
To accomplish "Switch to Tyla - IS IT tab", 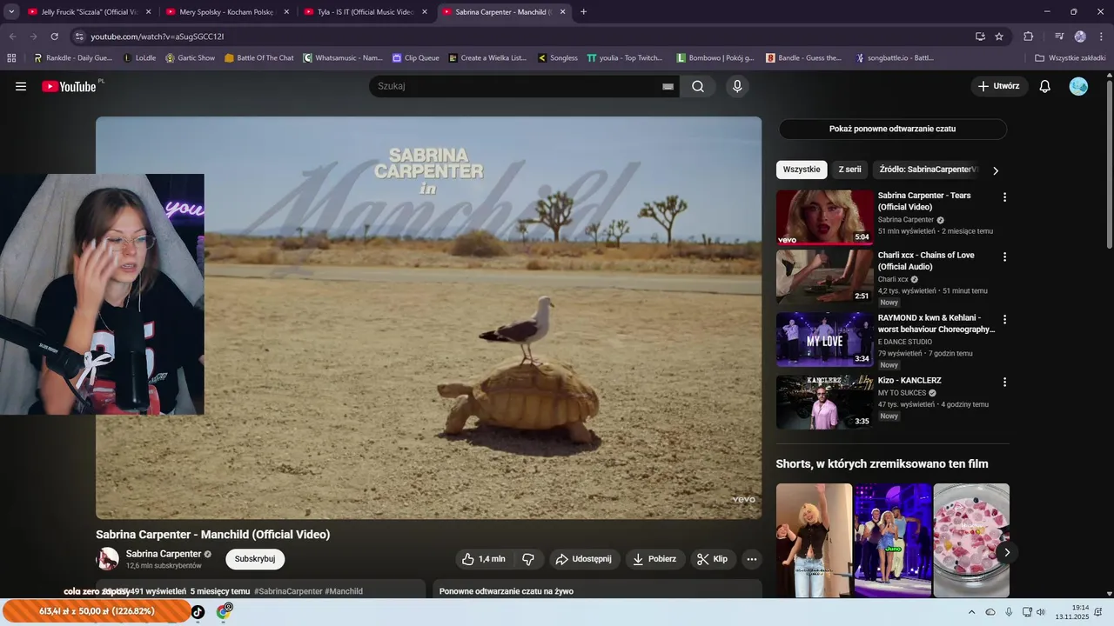I will (x=364, y=12).
